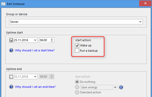Image resolution: width=152 pixels, height=97 pixels.
Task: Select the Do nothing radio button
Action: 77,82
